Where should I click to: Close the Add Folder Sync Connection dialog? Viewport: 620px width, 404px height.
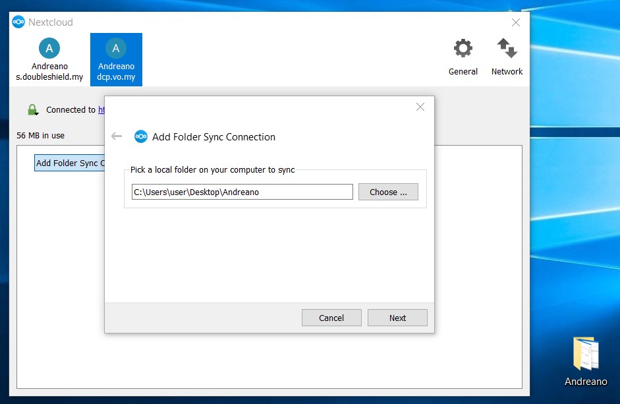point(420,107)
